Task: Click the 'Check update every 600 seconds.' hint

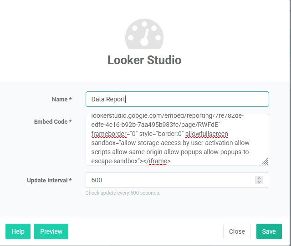Action: click(123, 193)
